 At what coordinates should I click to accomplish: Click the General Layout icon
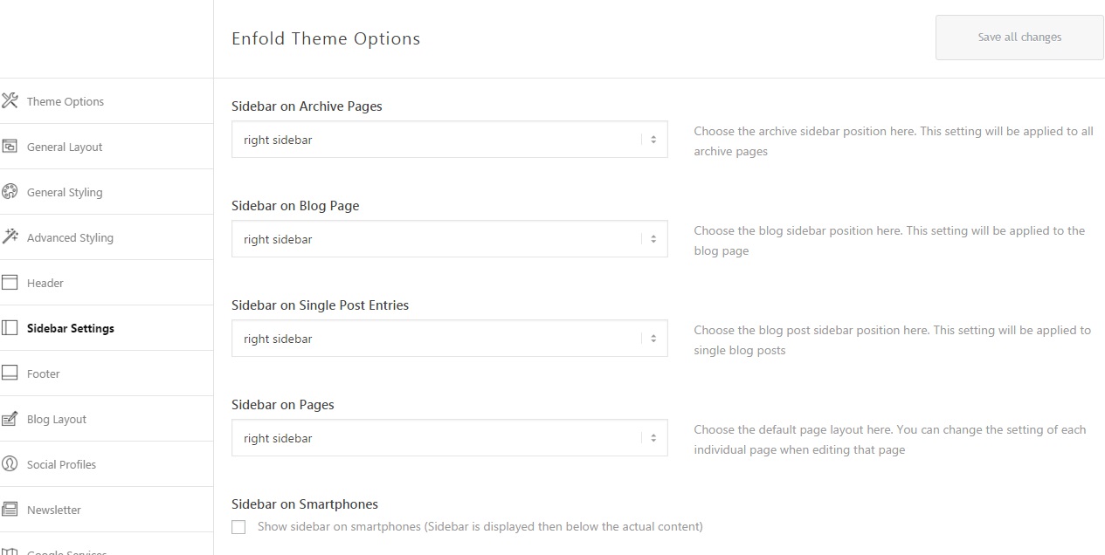10,147
